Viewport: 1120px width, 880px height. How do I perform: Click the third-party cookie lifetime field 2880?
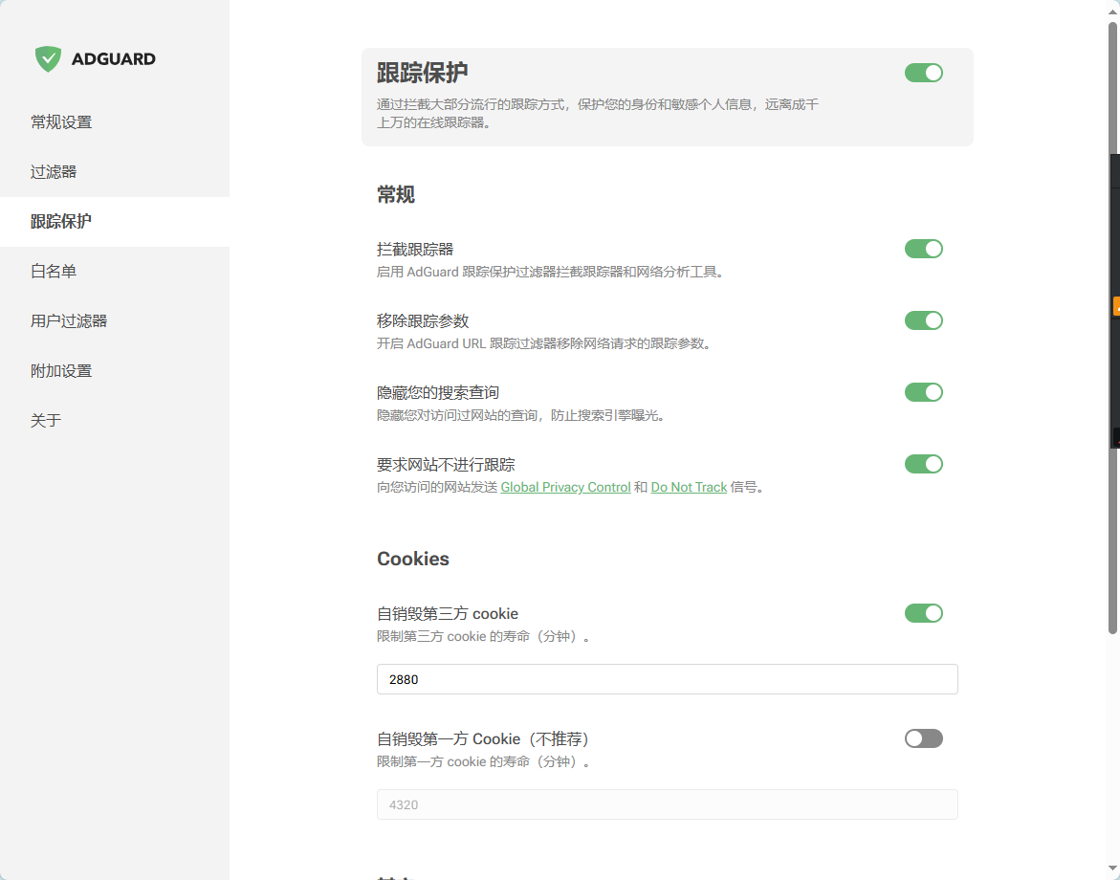point(668,679)
